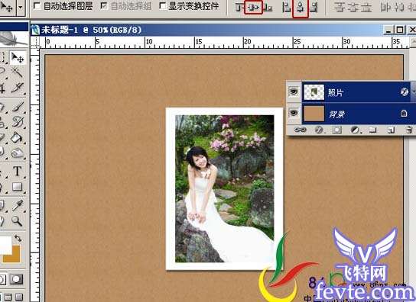Click align left edges icon
The image size is (416, 302).
tap(286, 8)
